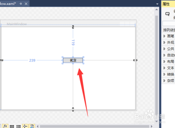Select the 确定 button in the designer
175x128 pixels.
click(73, 60)
